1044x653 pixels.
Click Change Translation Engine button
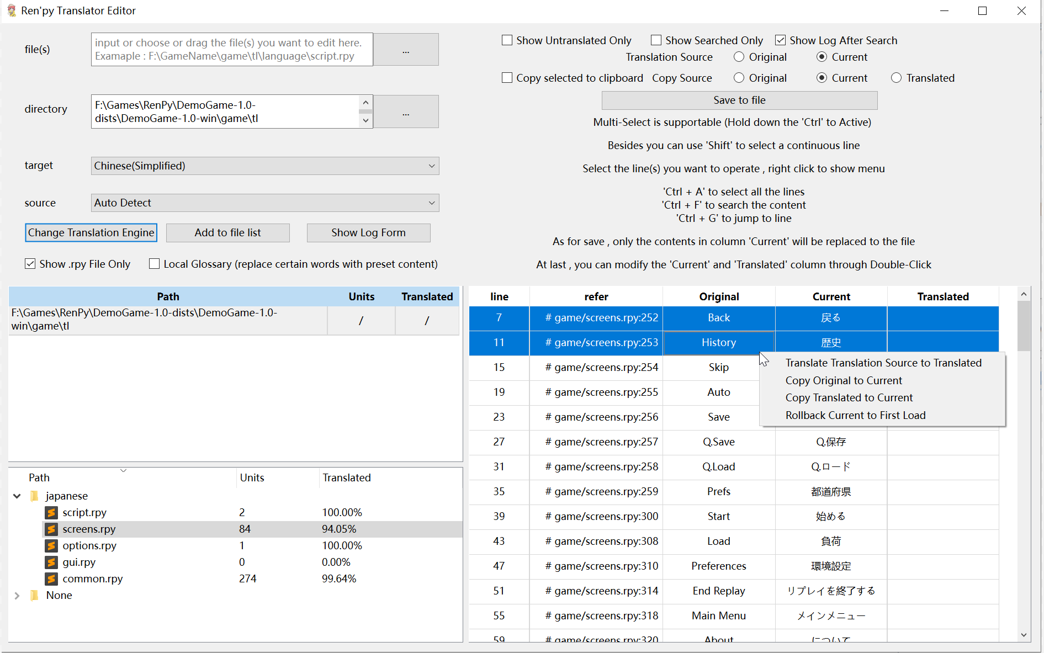pyautogui.click(x=91, y=232)
